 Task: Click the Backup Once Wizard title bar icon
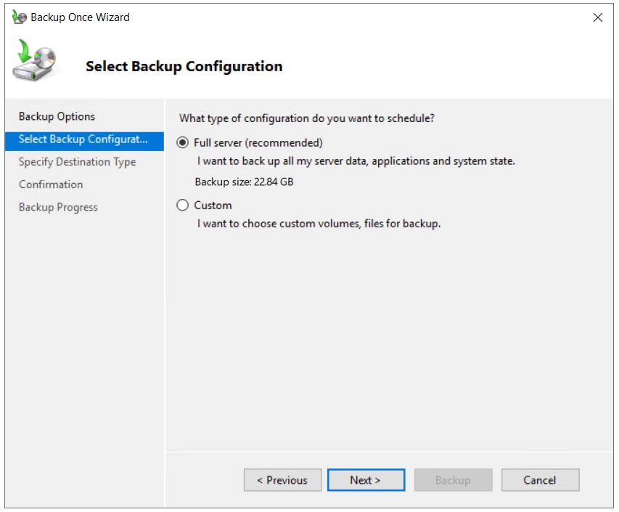[20, 17]
